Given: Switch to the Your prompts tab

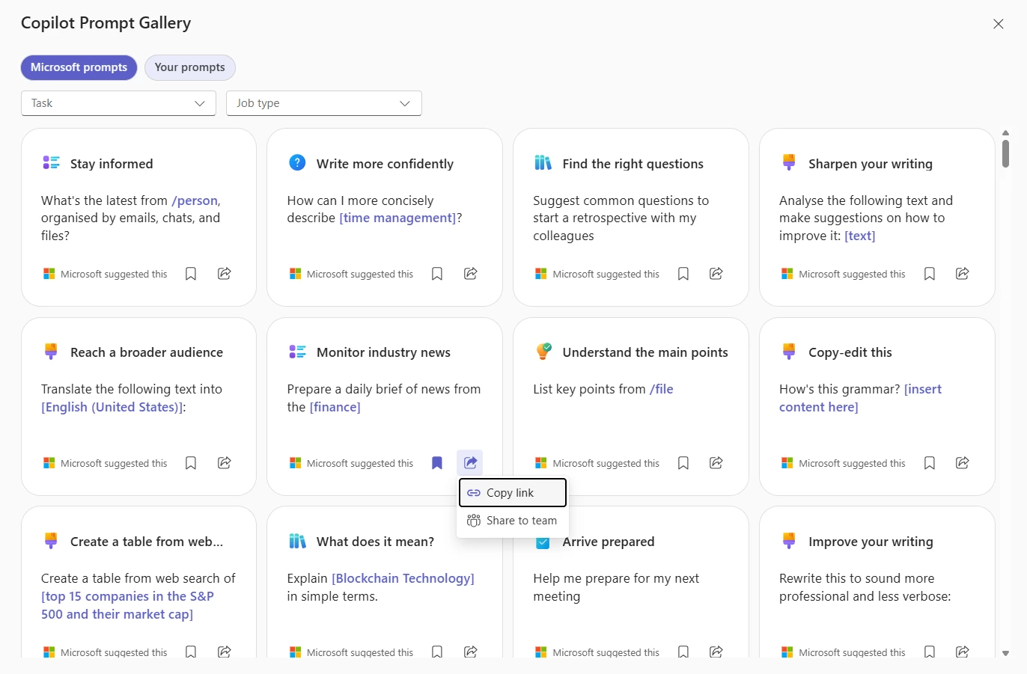Looking at the screenshot, I should click(x=190, y=67).
